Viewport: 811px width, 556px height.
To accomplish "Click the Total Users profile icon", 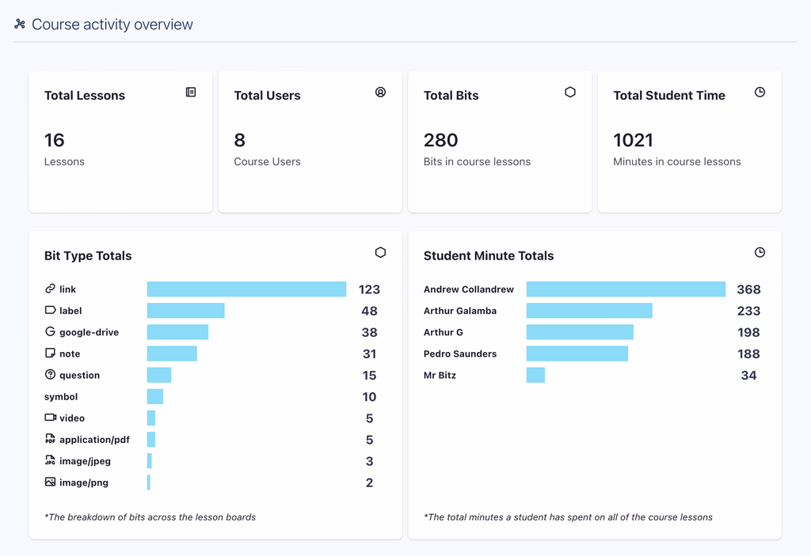I will tap(380, 93).
